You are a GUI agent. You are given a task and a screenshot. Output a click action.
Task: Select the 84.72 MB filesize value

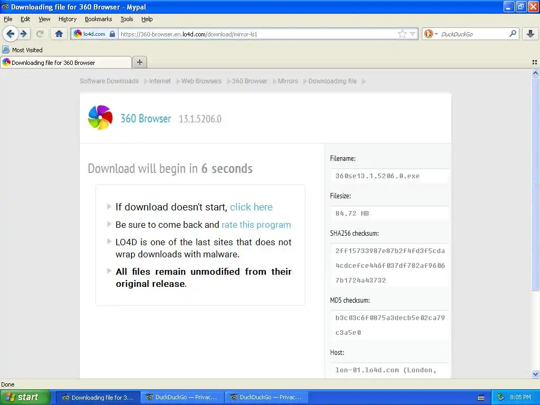(352, 213)
